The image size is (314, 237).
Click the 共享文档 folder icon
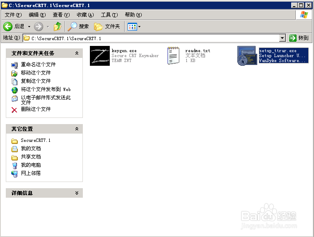14,158
